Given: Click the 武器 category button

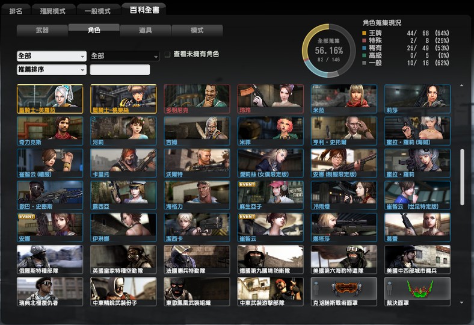Looking at the screenshot, I should tap(42, 31).
